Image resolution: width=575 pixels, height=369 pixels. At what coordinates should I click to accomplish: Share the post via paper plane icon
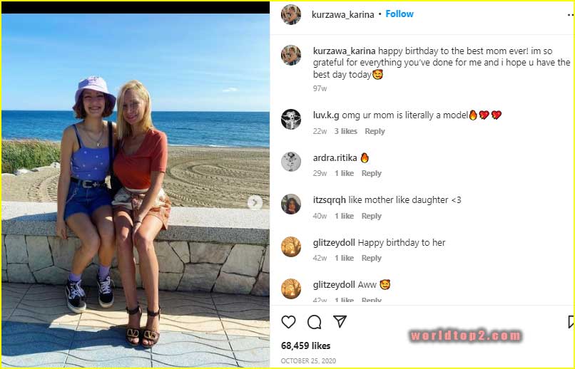pyautogui.click(x=340, y=322)
